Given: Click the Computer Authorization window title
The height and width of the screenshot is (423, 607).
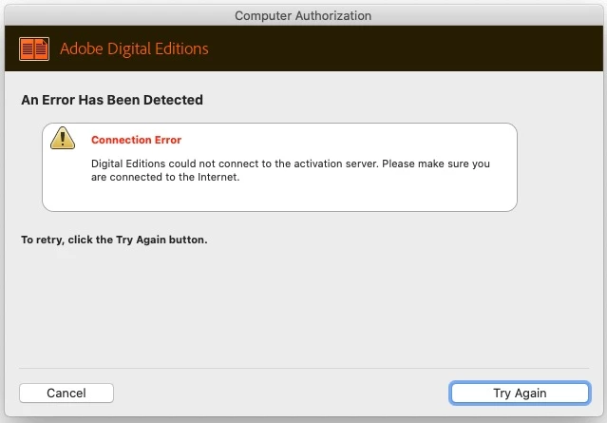Looking at the screenshot, I should click(303, 16).
